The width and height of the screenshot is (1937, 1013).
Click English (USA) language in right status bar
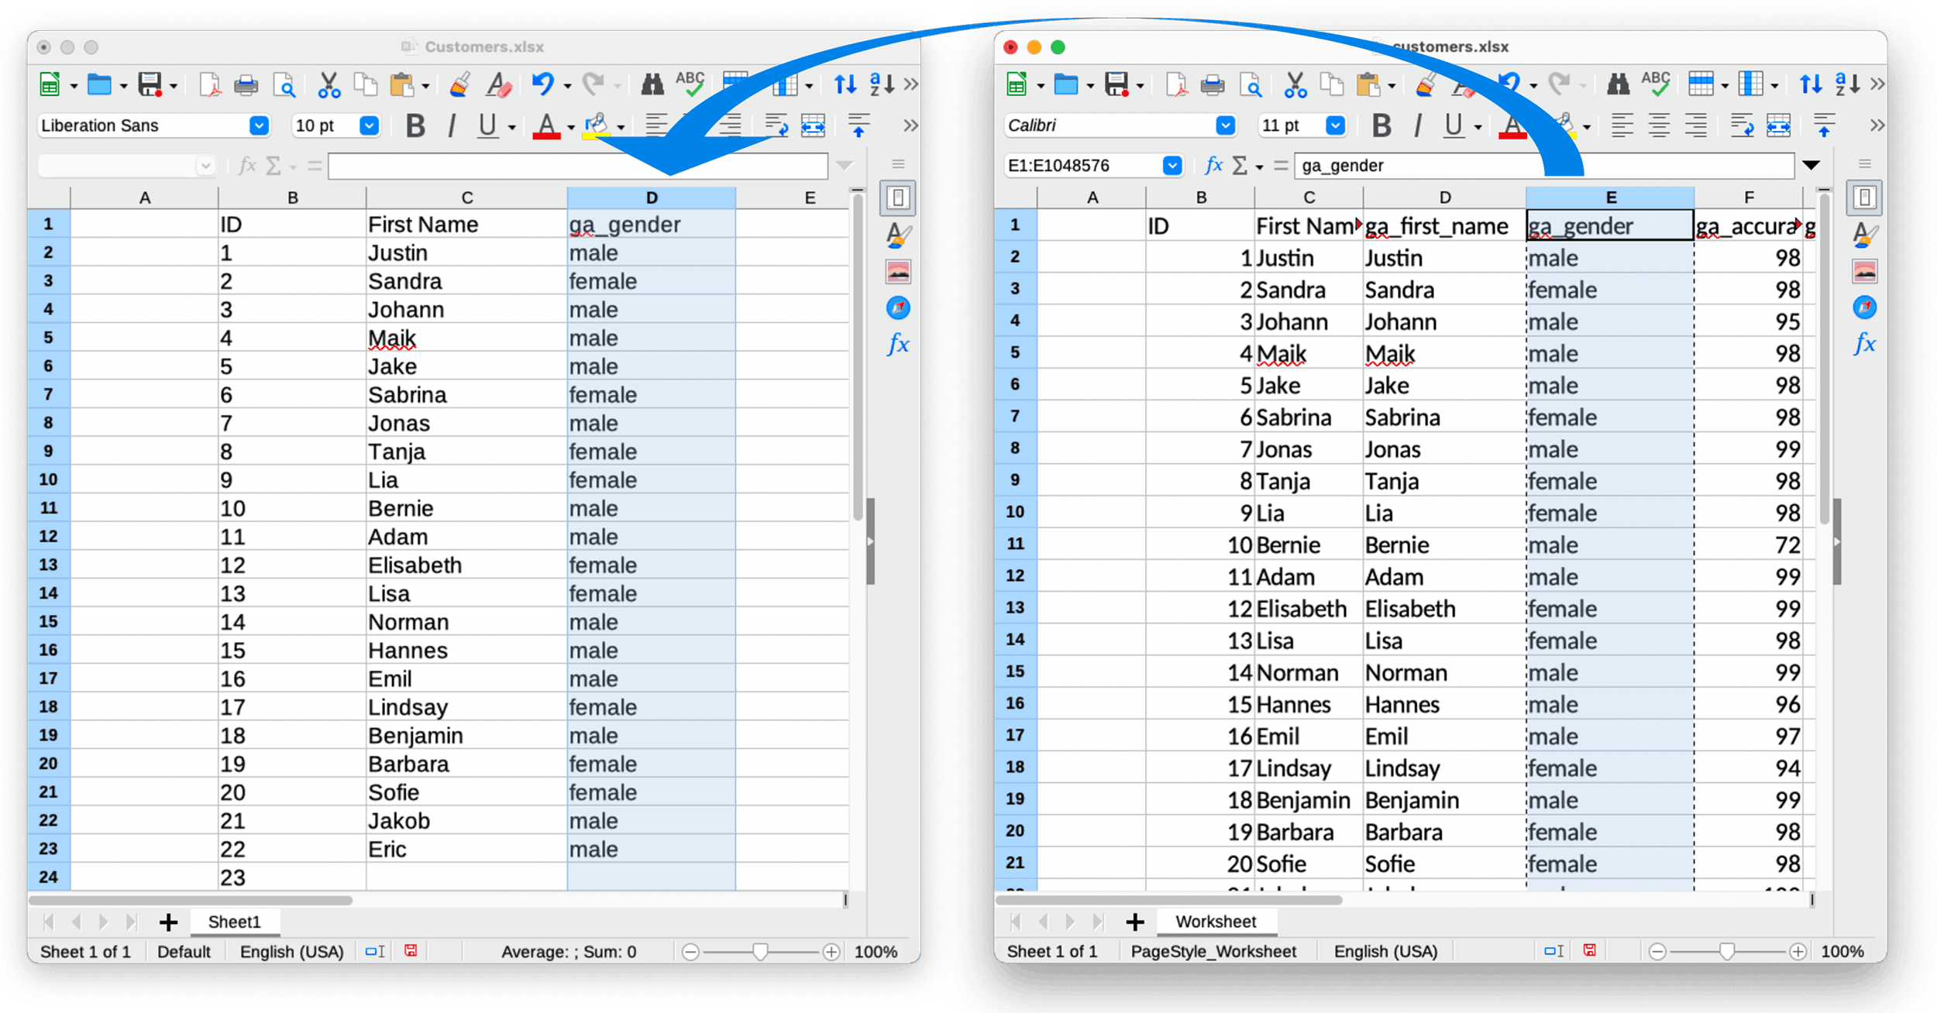point(1385,952)
